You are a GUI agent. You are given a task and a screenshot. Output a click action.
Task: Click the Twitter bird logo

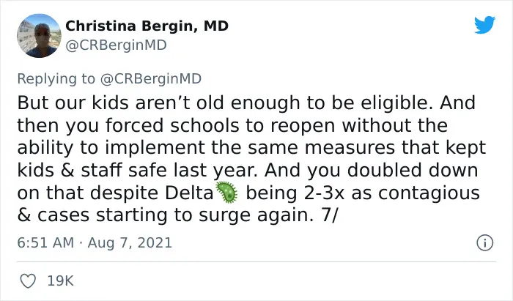(484, 25)
